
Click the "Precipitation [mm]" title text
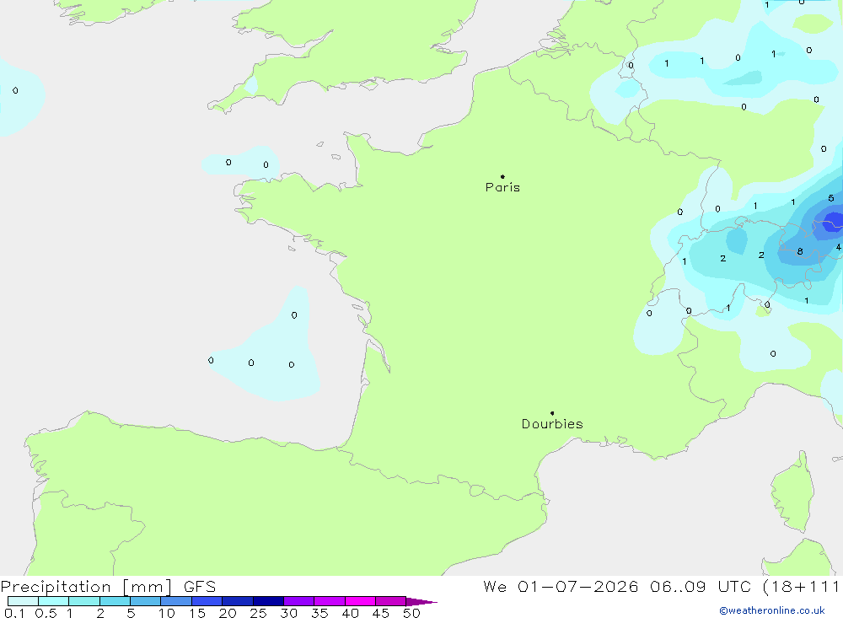(86, 587)
